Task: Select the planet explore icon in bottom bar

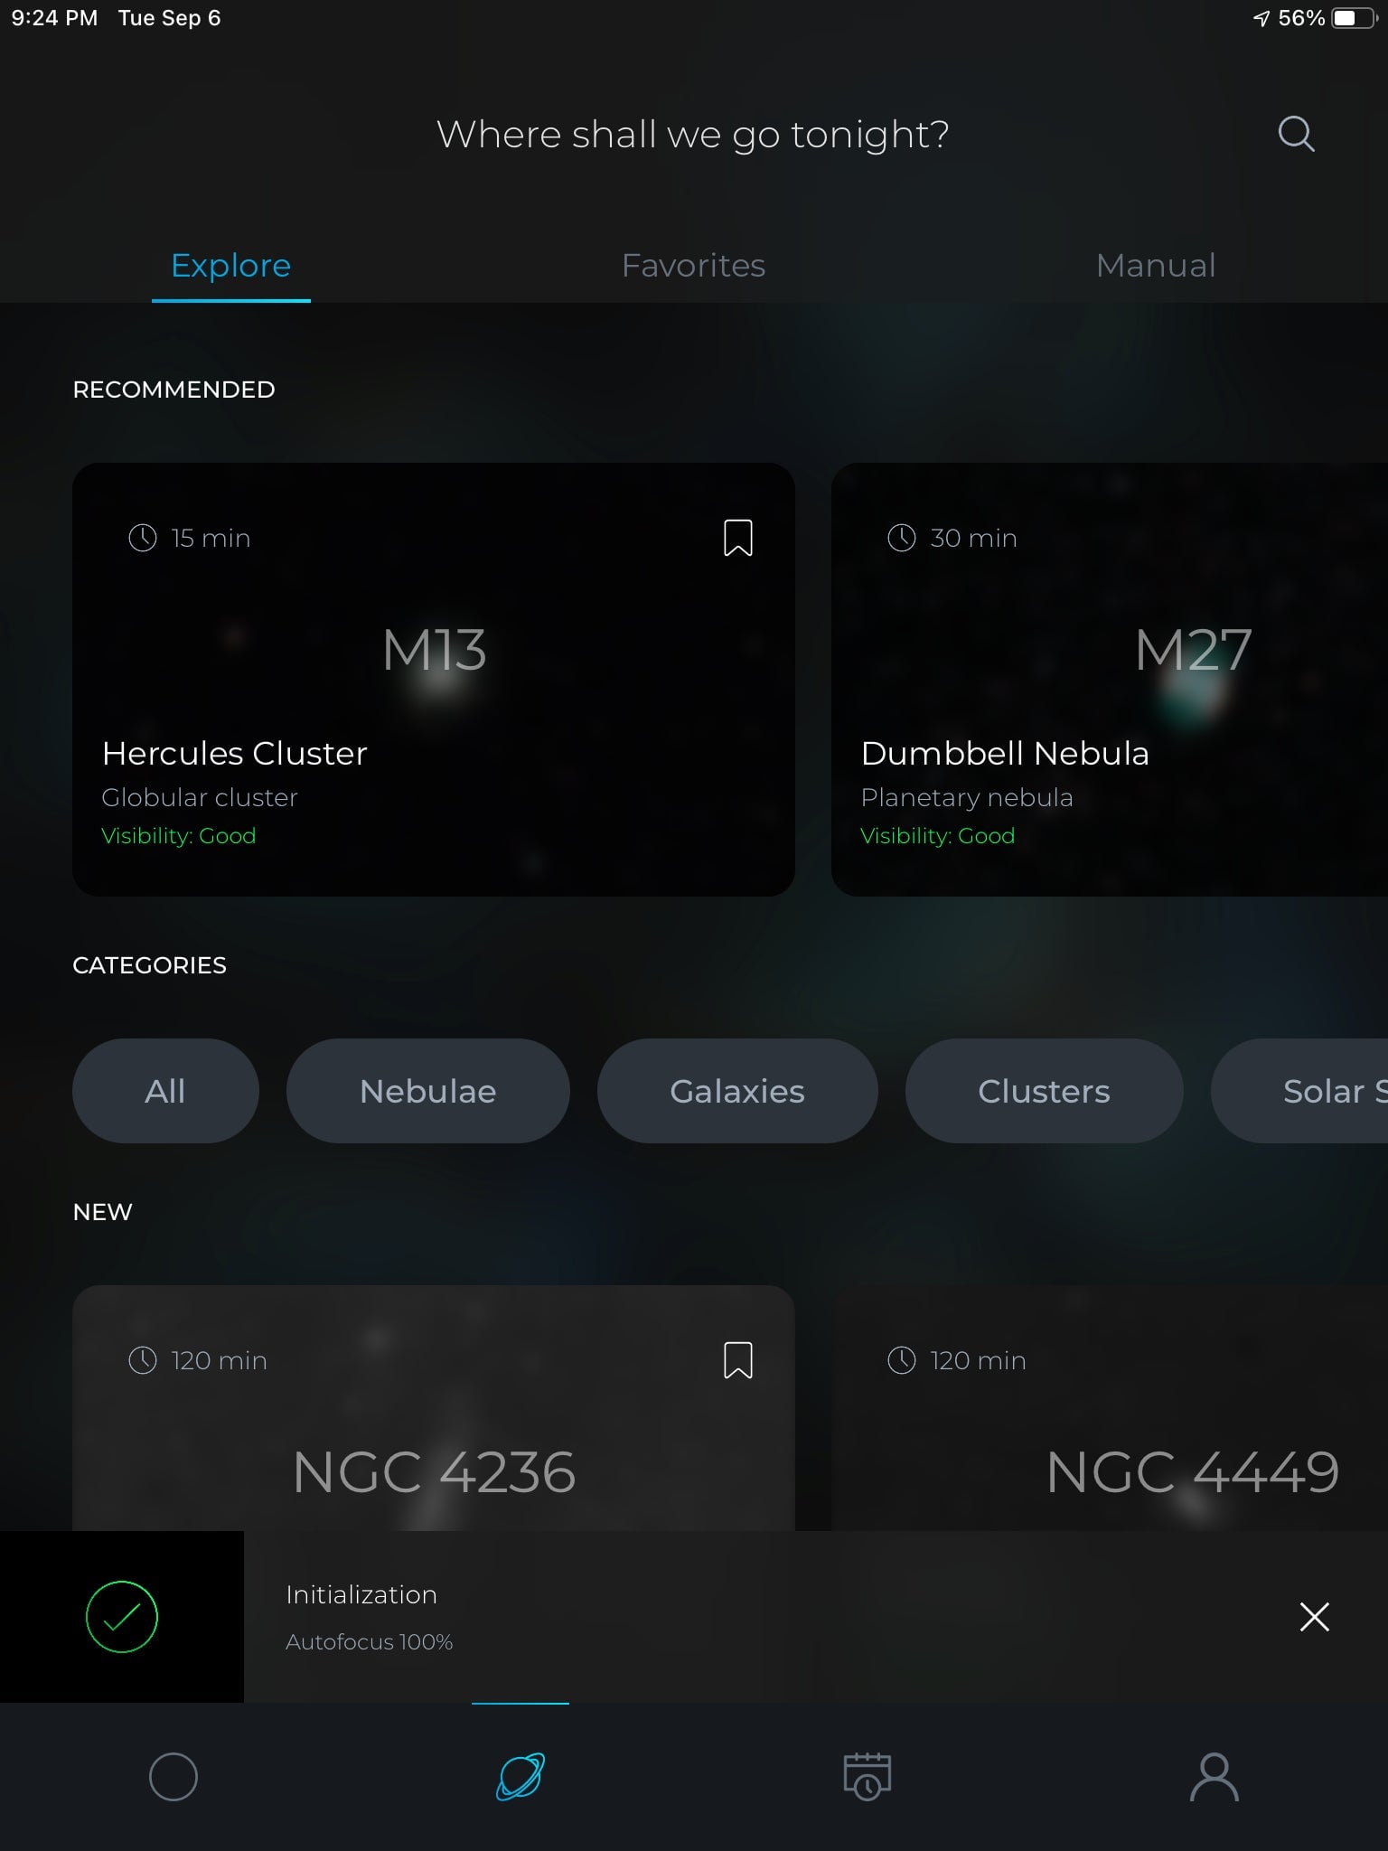Action: 520,1777
